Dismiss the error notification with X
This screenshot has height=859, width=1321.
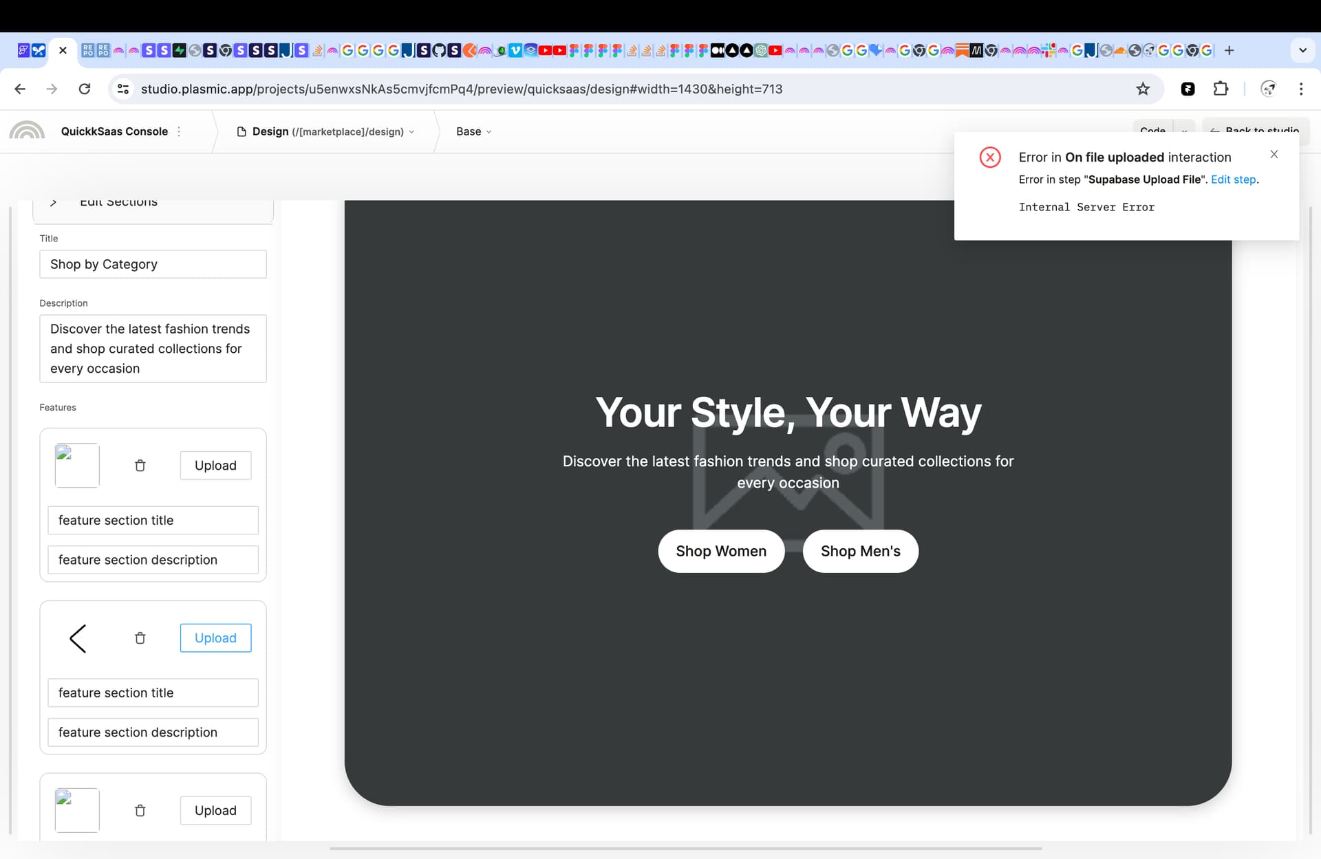pos(1274,154)
